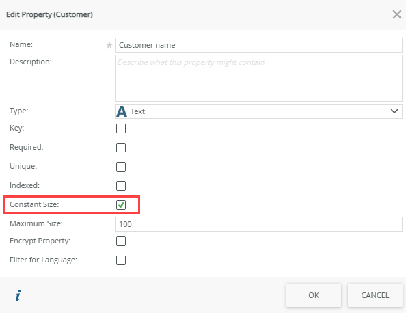Click the Text type letter A icon

pyautogui.click(x=122, y=111)
